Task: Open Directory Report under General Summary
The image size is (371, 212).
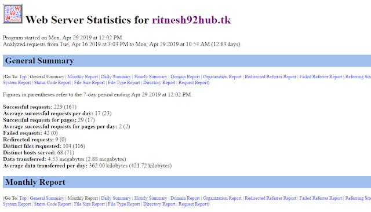Action: pyautogui.click(x=159, y=83)
